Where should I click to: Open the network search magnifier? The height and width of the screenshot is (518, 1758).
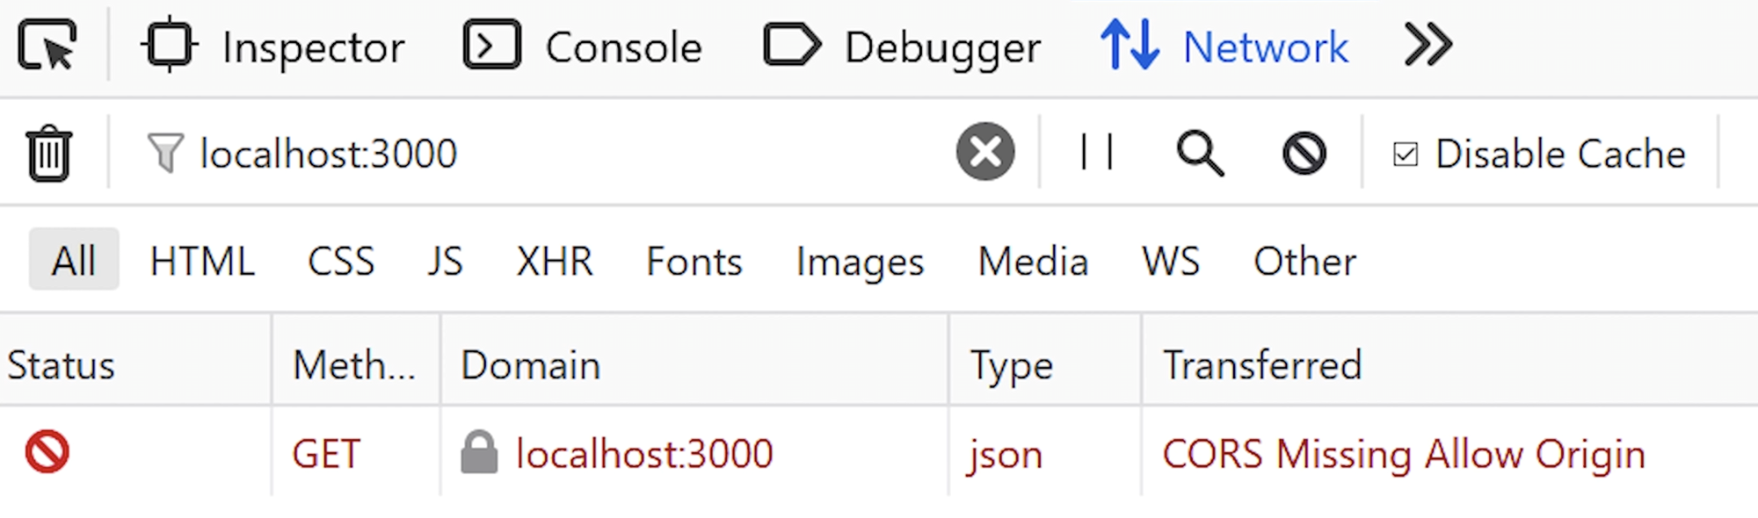click(x=1200, y=153)
